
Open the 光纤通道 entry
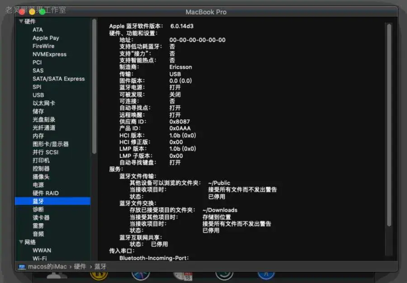pyautogui.click(x=43, y=128)
